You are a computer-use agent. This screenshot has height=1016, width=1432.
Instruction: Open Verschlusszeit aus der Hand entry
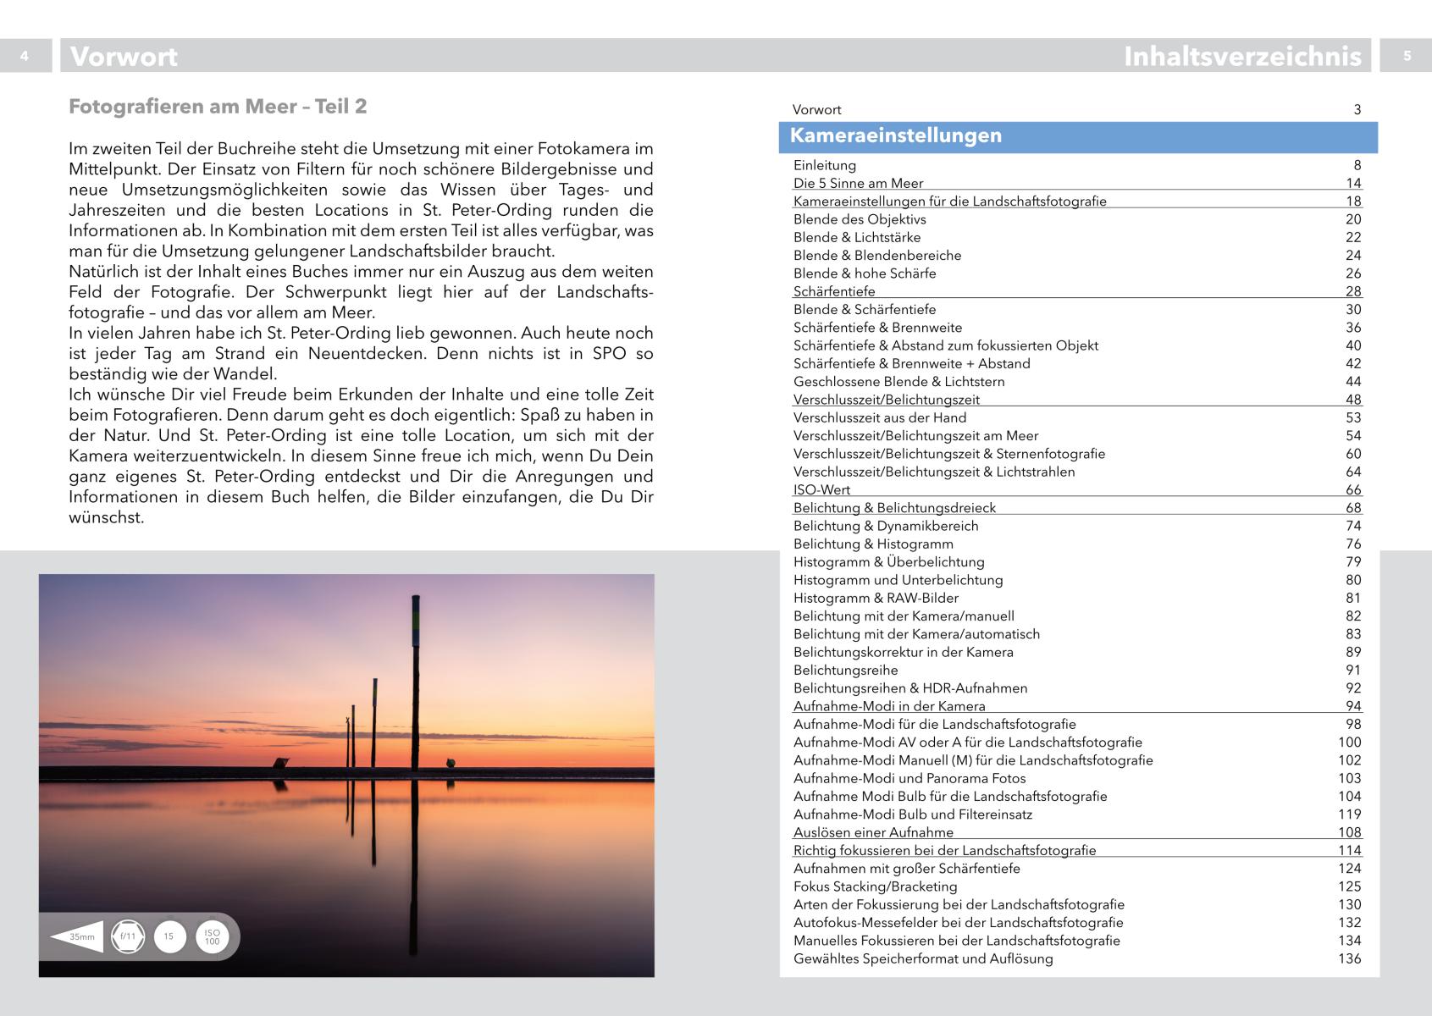click(879, 417)
